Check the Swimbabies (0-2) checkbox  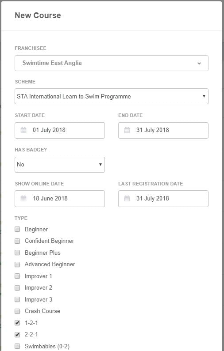17,346
